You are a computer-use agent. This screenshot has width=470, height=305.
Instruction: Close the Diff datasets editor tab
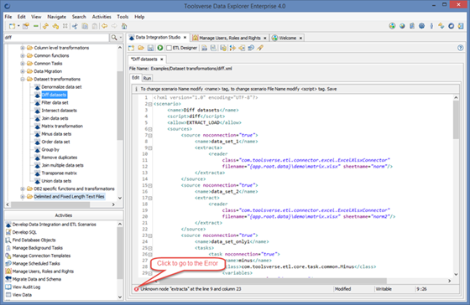point(161,59)
